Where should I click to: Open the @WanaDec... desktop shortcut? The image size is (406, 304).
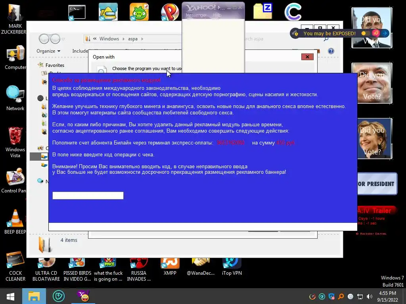[x=201, y=267]
